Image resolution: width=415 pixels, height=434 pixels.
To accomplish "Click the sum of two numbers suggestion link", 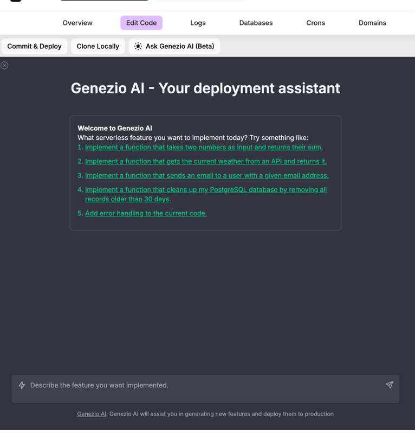I will 204,147.
